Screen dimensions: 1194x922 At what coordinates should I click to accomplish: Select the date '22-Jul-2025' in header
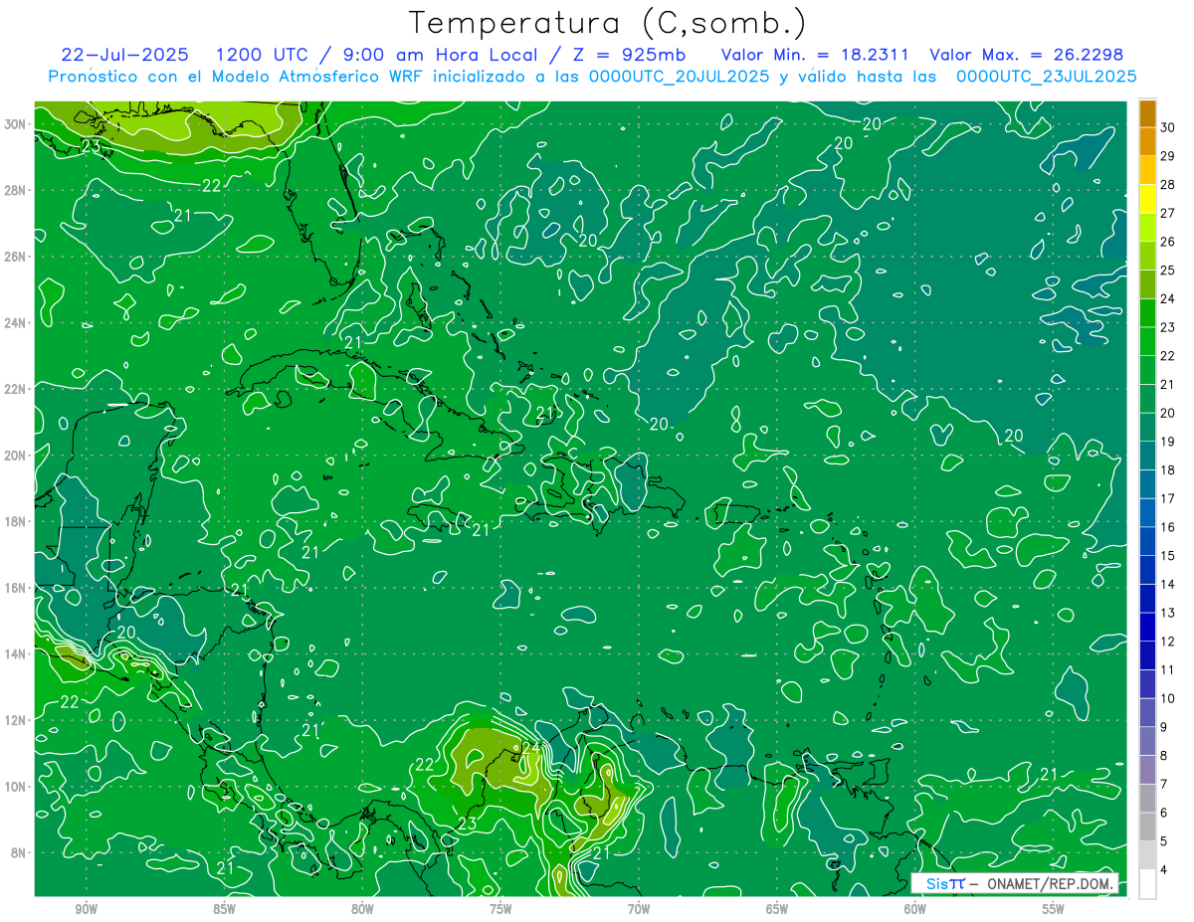pyautogui.click(x=124, y=55)
